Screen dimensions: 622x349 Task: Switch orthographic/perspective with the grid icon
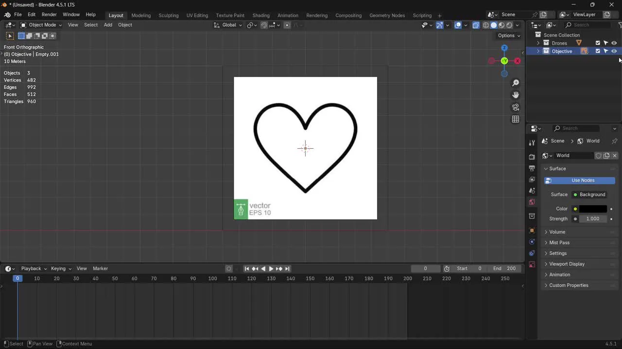(516, 119)
